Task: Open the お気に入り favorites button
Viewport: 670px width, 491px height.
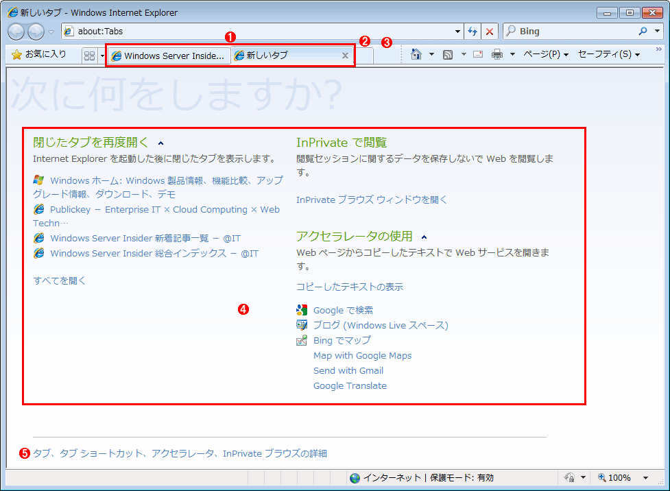Action: pos(39,55)
